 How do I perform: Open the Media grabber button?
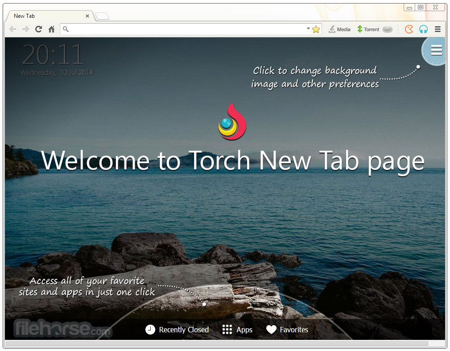339,29
